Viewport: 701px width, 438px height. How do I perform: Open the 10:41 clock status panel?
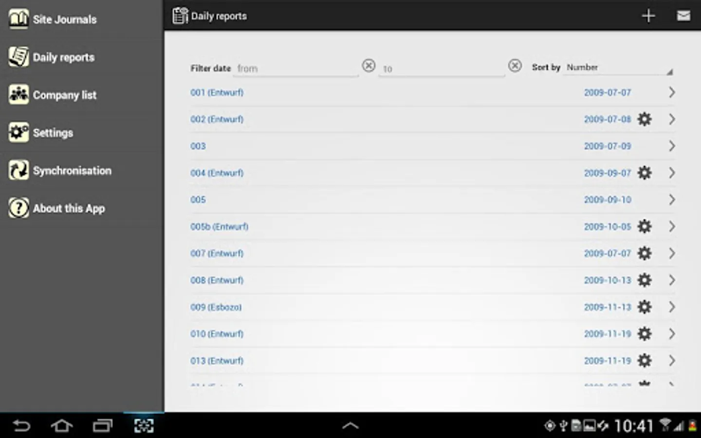coord(633,426)
